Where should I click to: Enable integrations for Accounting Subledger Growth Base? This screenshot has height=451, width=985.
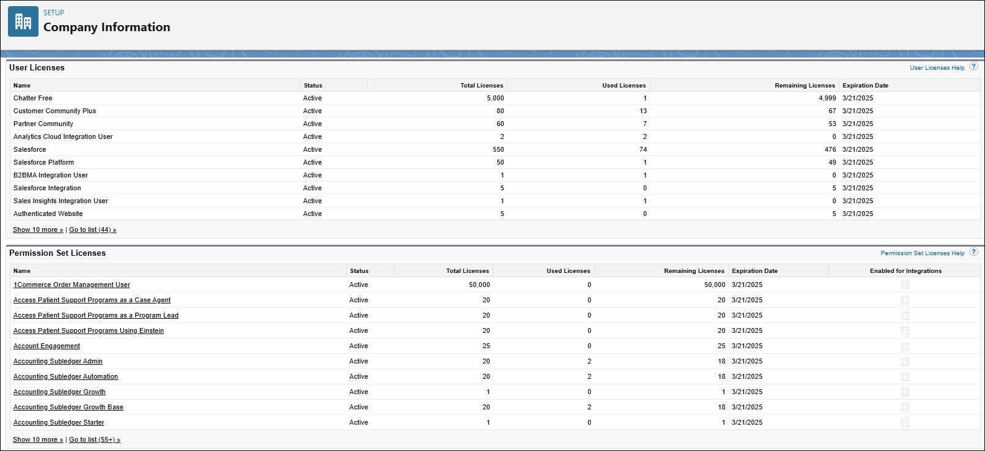pos(905,408)
